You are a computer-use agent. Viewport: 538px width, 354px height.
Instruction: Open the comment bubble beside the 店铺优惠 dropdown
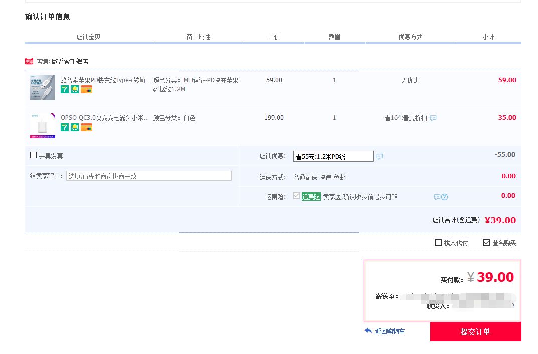(x=380, y=156)
